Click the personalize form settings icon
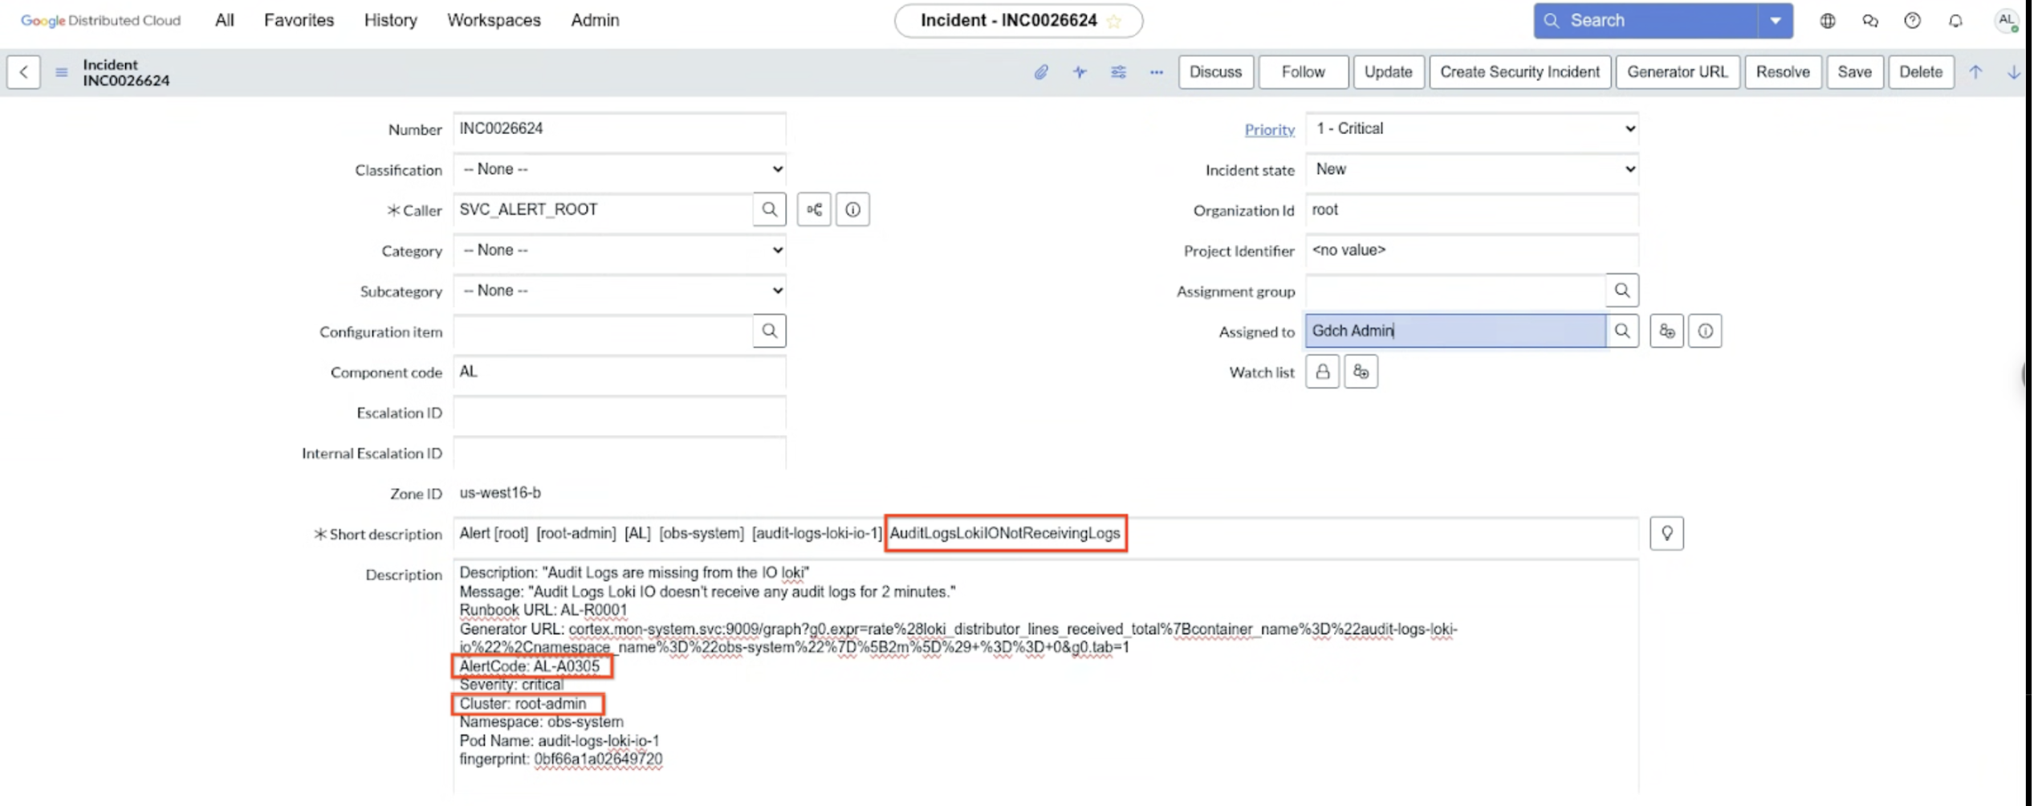The image size is (2034, 806). click(1118, 72)
